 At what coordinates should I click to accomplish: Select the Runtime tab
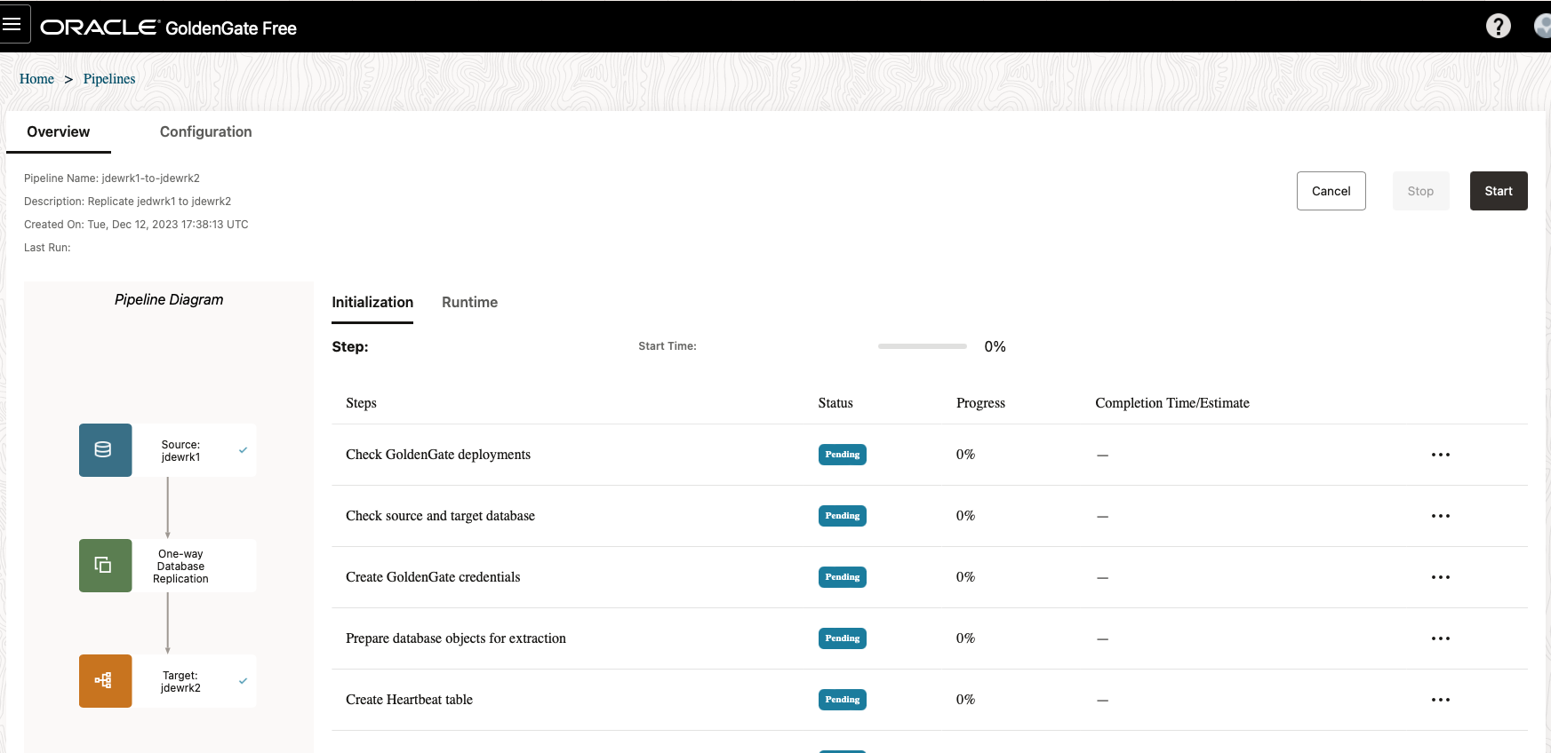469,303
